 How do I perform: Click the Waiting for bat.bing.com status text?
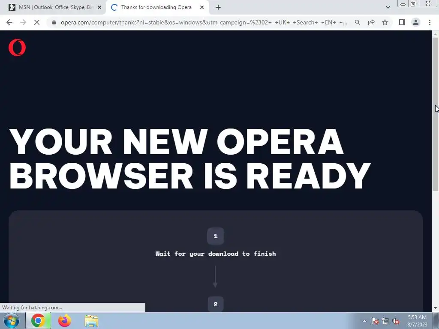[32, 308]
